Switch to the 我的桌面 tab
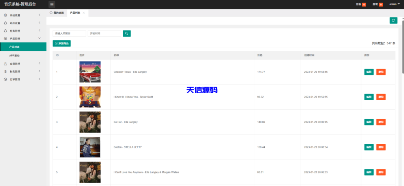The image size is (404, 186). 57,13
